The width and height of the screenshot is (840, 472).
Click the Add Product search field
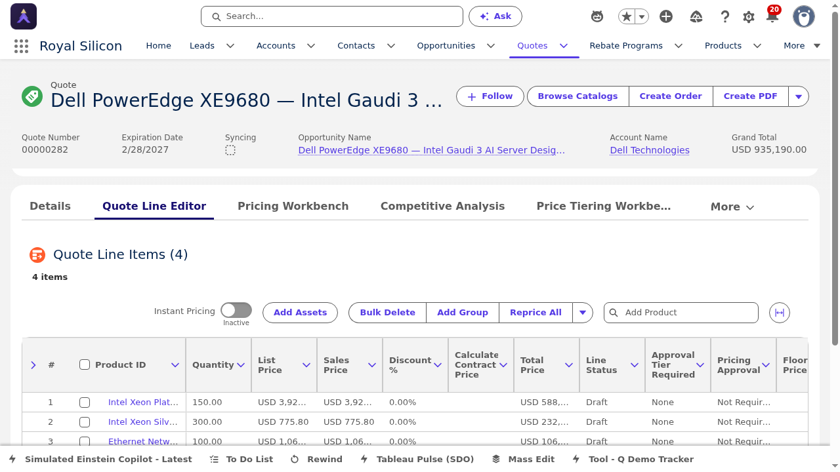tap(681, 313)
